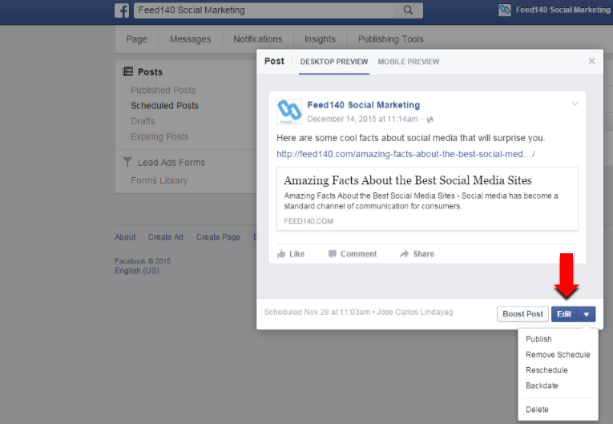Open the Notifications tab
Image resolution: width=613 pixels, height=424 pixels.
pos(258,39)
